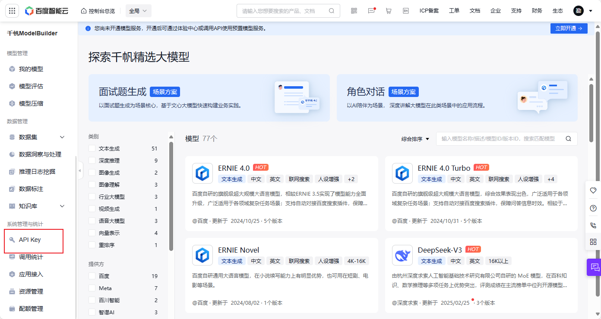Open the shopping cart icon
Image resolution: width=601 pixels, height=319 pixels.
389,11
